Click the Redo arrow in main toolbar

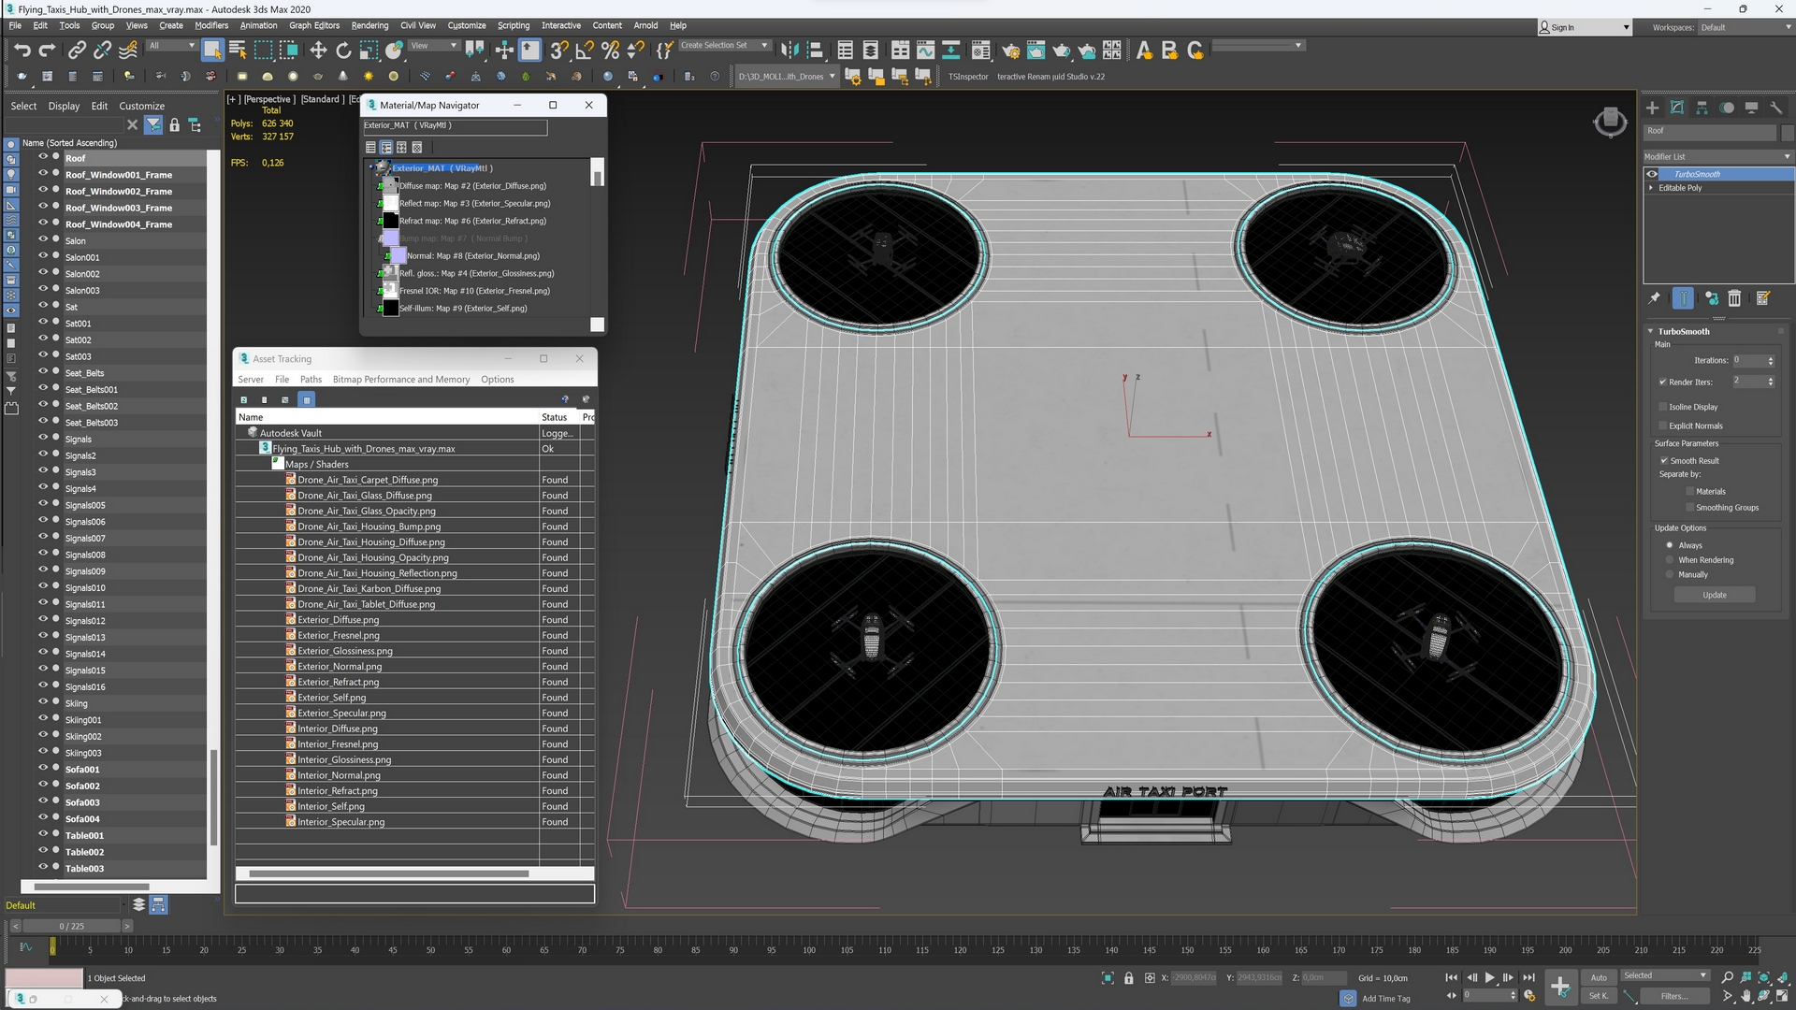(x=47, y=50)
